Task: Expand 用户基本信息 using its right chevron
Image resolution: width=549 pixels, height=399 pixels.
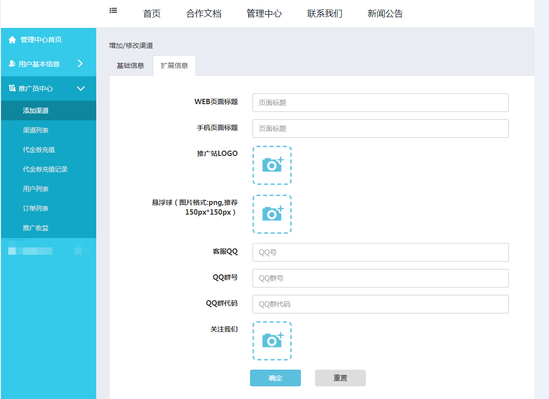Action: 81,64
